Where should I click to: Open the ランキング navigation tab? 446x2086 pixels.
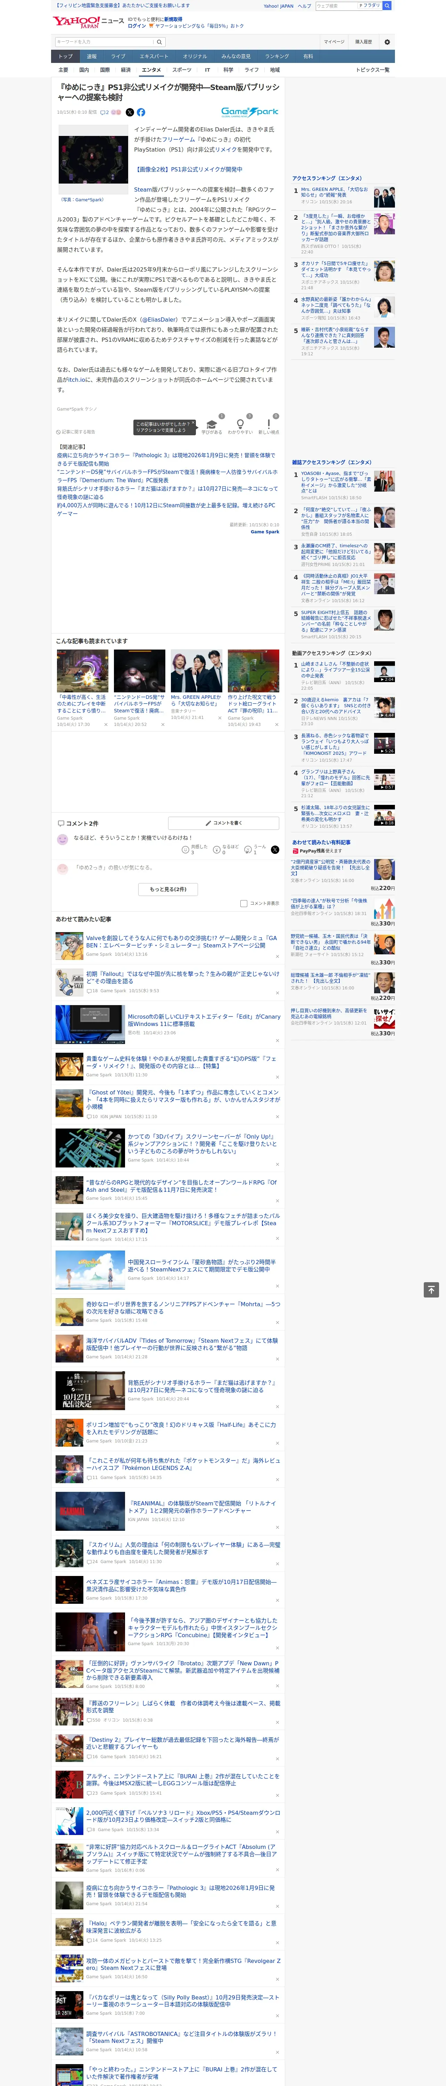pyautogui.click(x=277, y=57)
